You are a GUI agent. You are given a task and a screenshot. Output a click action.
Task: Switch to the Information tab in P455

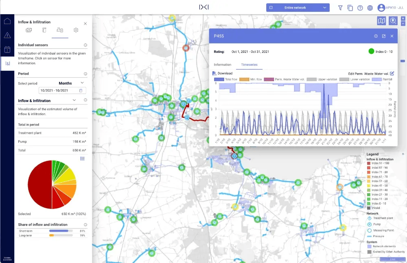[223, 65]
